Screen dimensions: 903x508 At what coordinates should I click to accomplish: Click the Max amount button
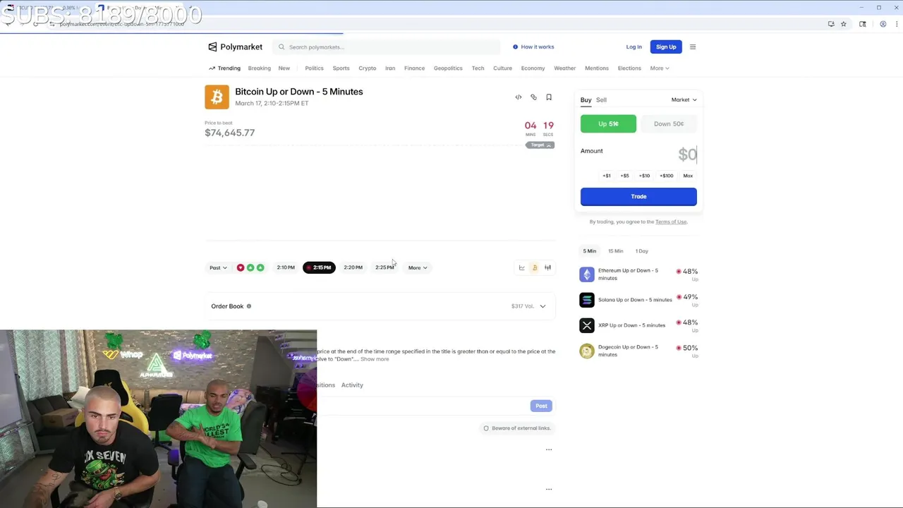click(688, 176)
